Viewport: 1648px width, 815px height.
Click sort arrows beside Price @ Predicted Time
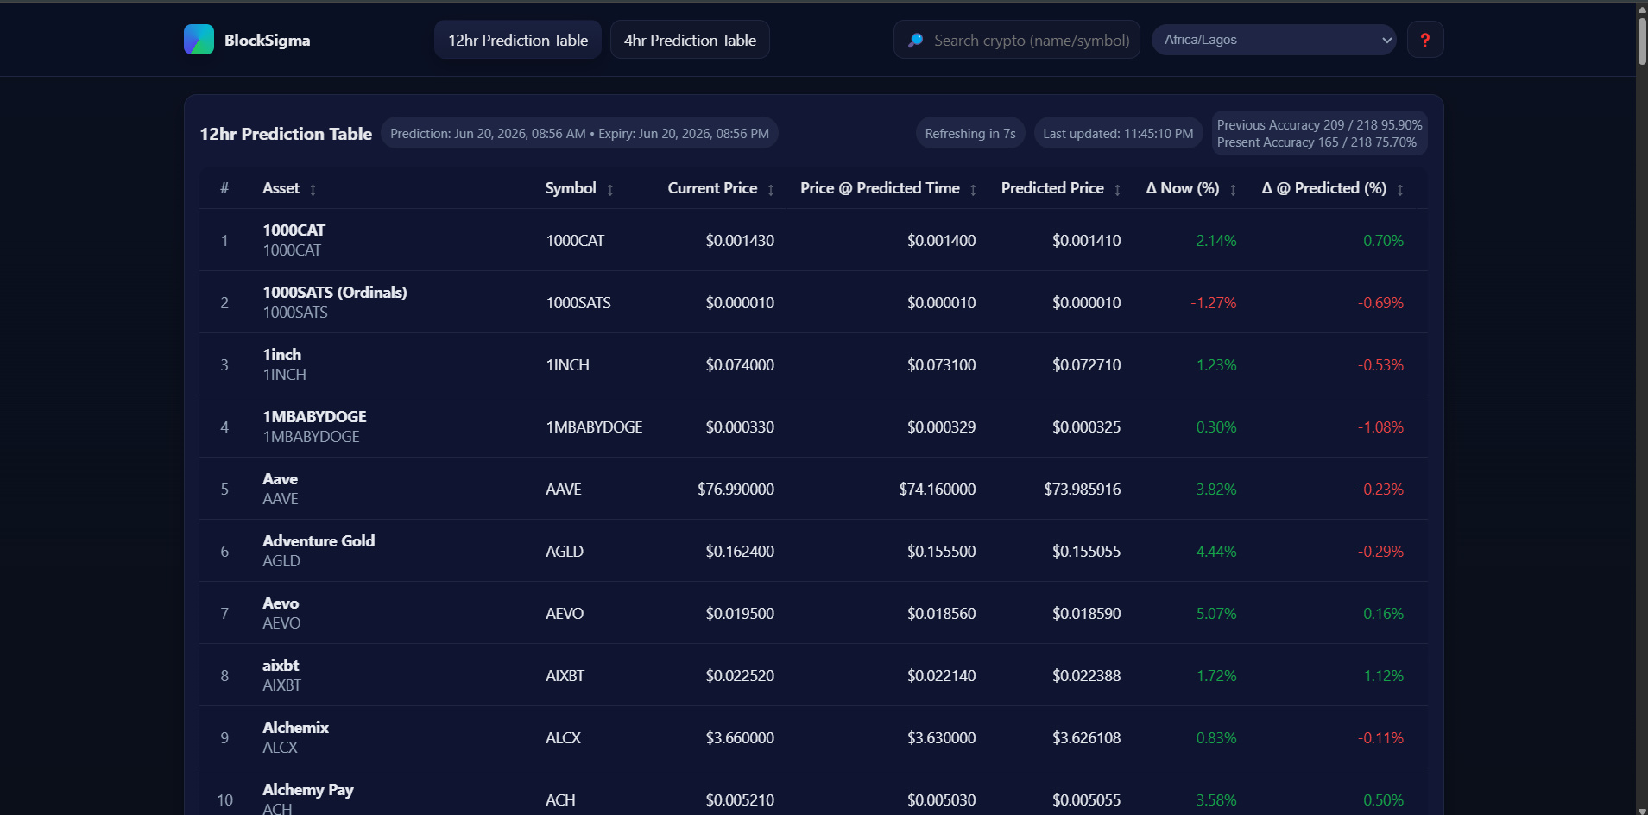coord(973,190)
